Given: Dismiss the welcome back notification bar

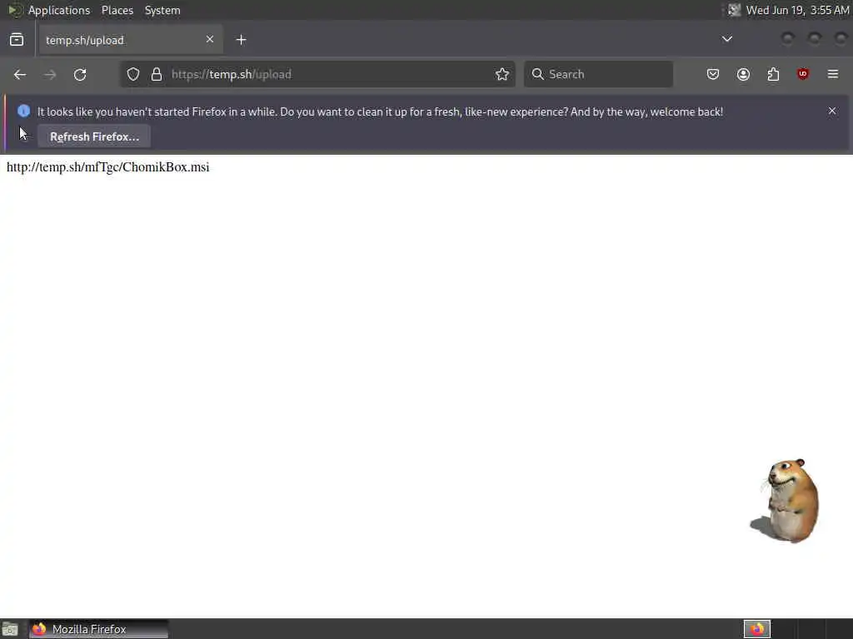Looking at the screenshot, I should [x=832, y=111].
